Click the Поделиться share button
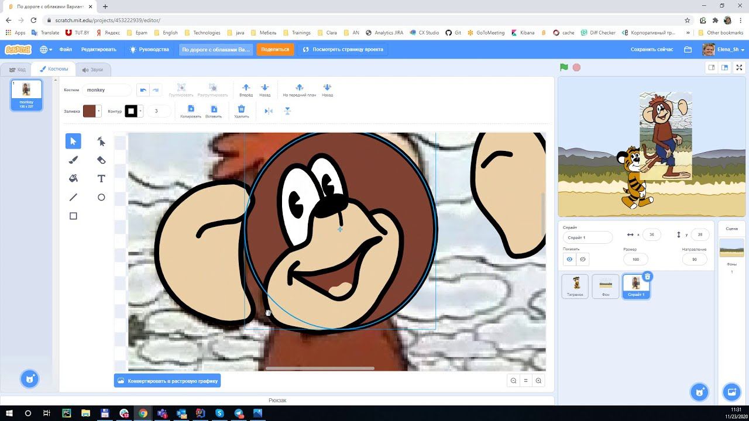The height and width of the screenshot is (421, 749). [x=275, y=49]
